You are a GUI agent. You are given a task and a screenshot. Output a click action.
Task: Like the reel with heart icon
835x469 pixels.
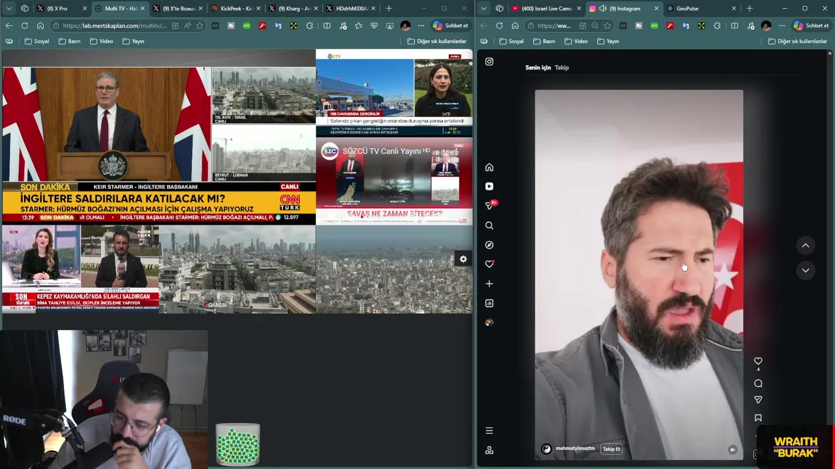[758, 361]
